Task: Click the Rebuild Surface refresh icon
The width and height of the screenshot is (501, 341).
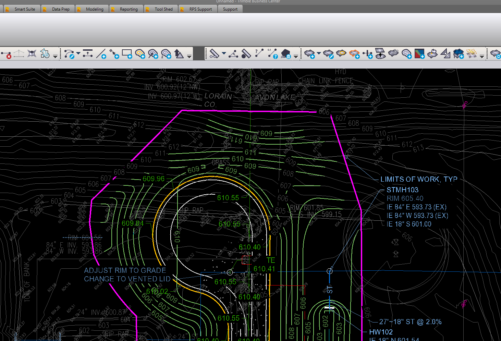Action: tap(496, 54)
